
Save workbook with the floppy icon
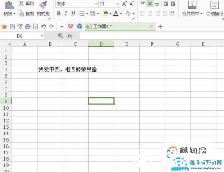pos(12,27)
